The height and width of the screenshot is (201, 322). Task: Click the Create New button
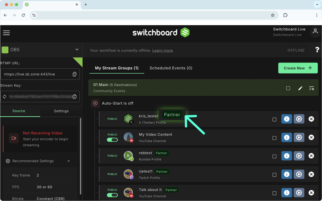click(x=298, y=68)
